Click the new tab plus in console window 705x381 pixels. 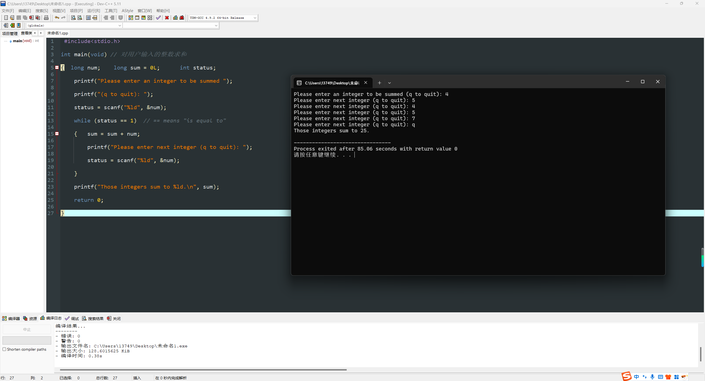[x=379, y=83]
